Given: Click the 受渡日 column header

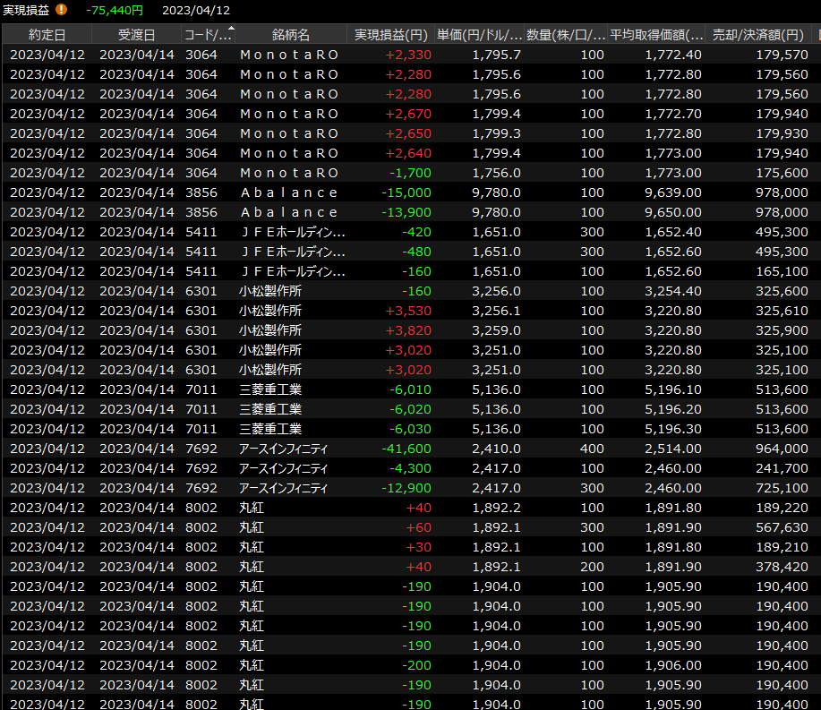Looking at the screenshot, I should coord(136,35).
